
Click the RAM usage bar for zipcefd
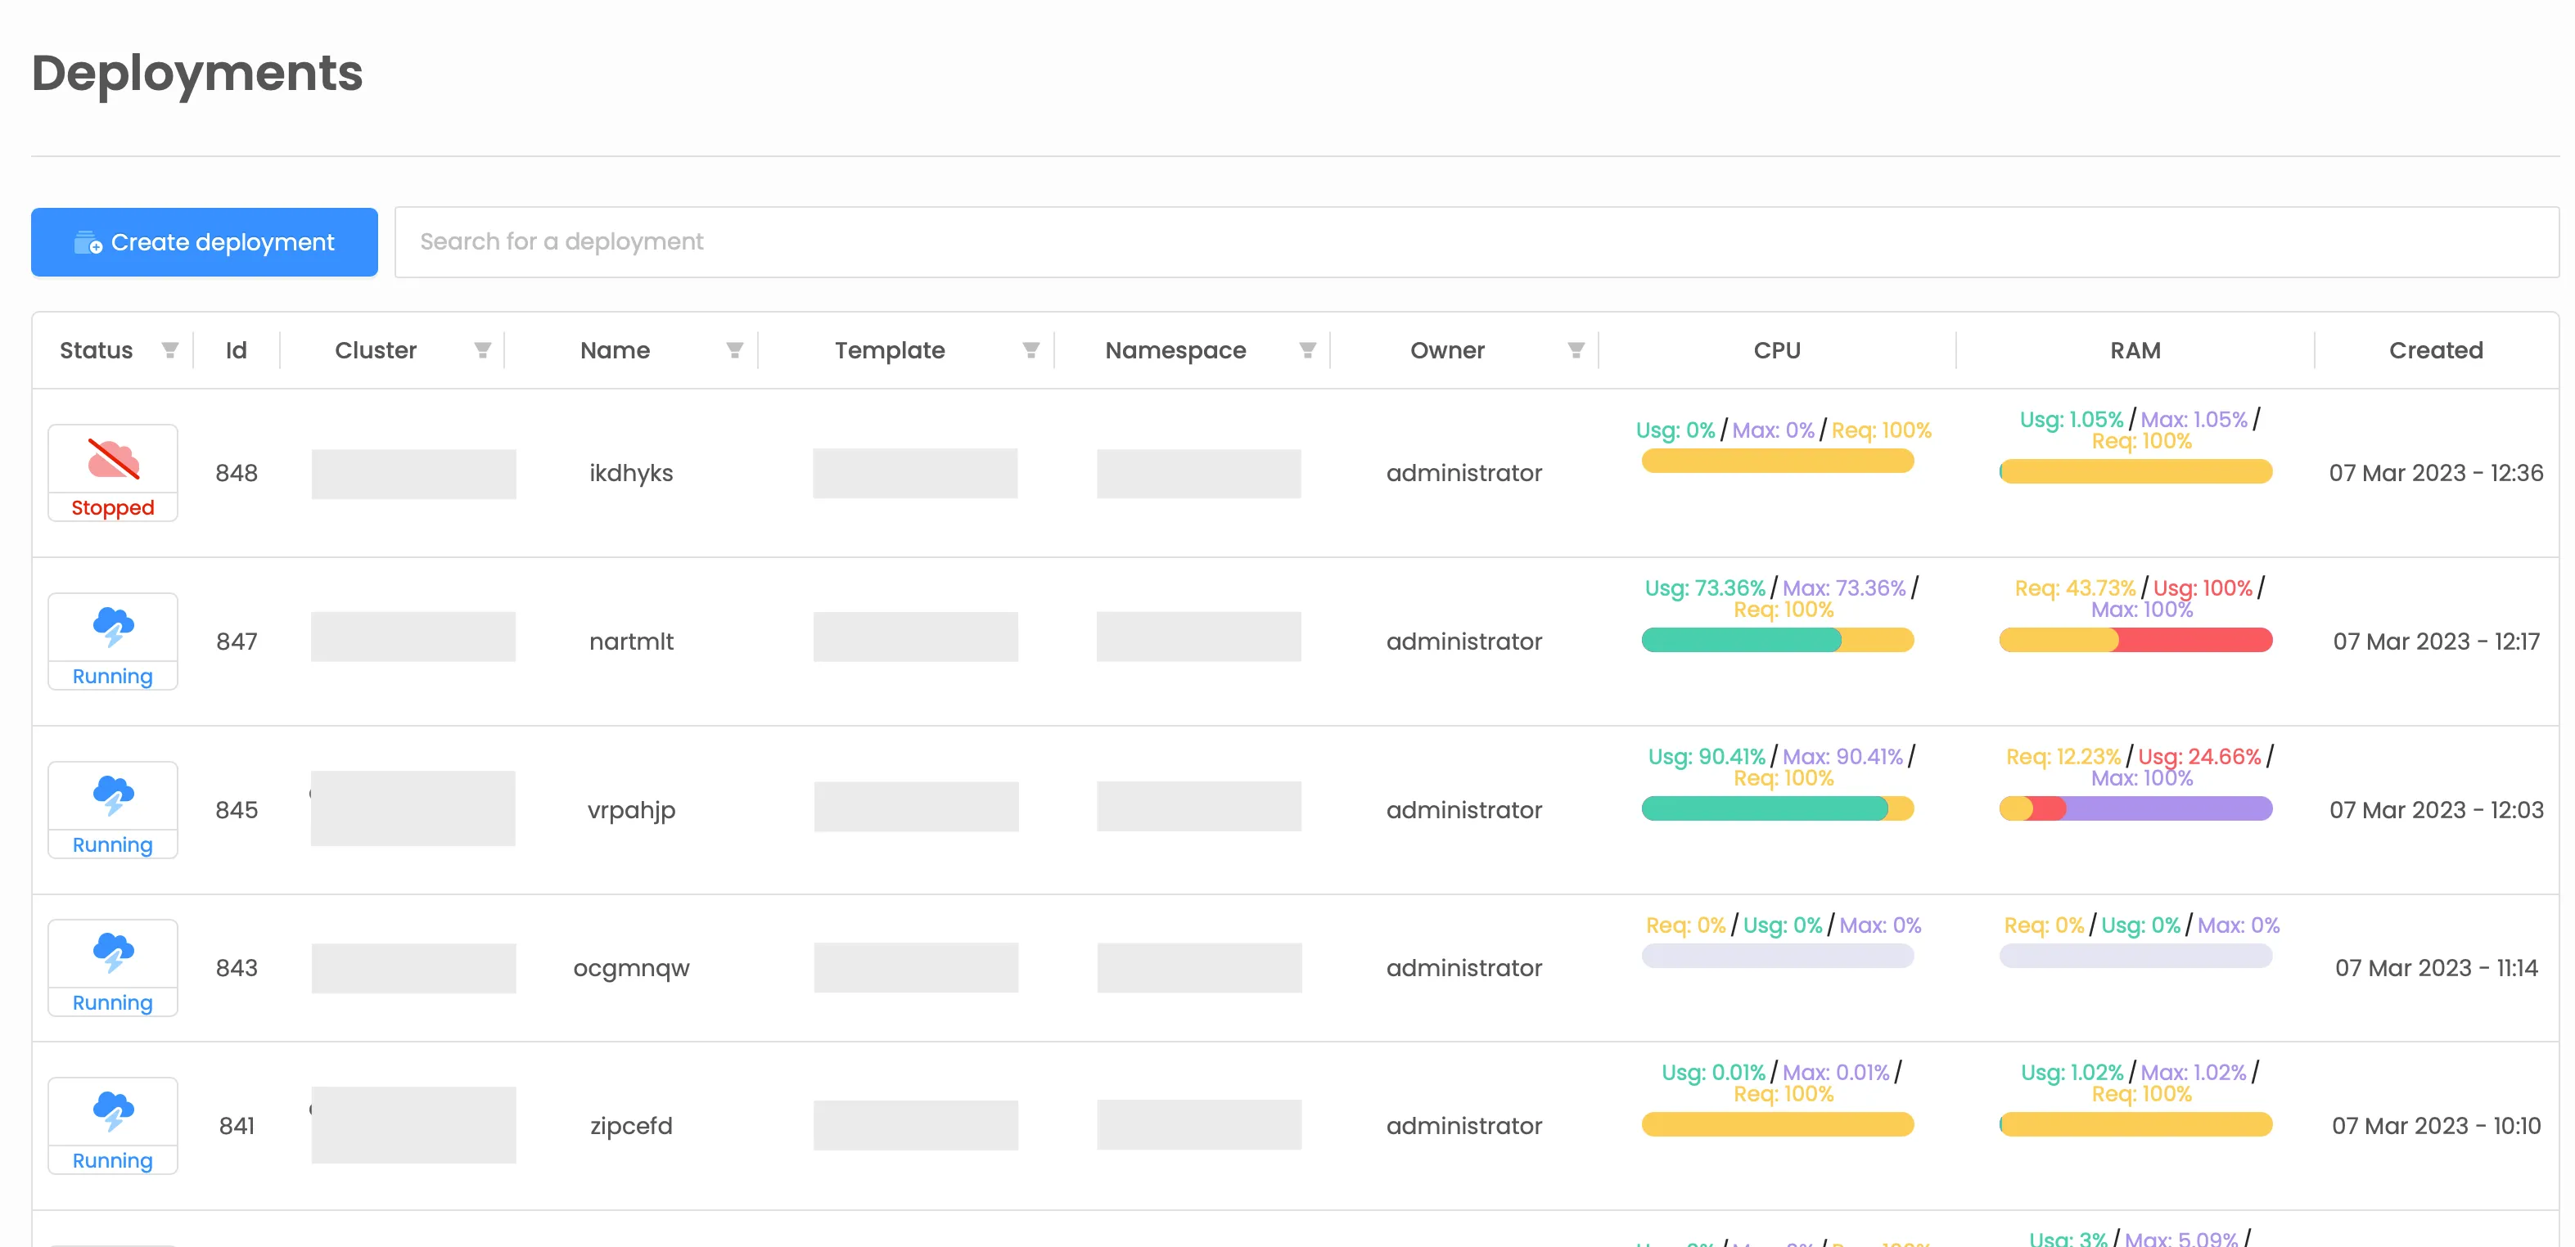click(x=2135, y=1125)
